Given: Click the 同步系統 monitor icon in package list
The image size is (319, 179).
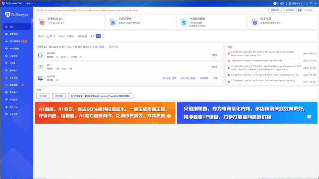Looking at the screenshot, I should [41, 78].
